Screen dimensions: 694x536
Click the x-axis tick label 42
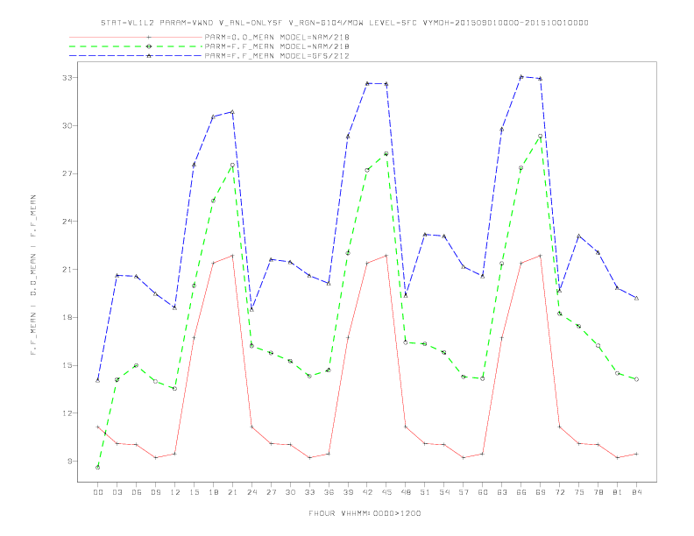tap(367, 492)
